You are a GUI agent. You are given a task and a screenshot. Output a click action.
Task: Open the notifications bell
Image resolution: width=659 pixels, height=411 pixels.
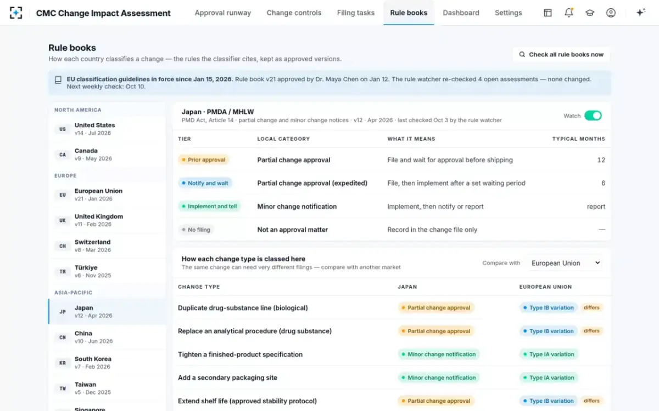point(569,13)
